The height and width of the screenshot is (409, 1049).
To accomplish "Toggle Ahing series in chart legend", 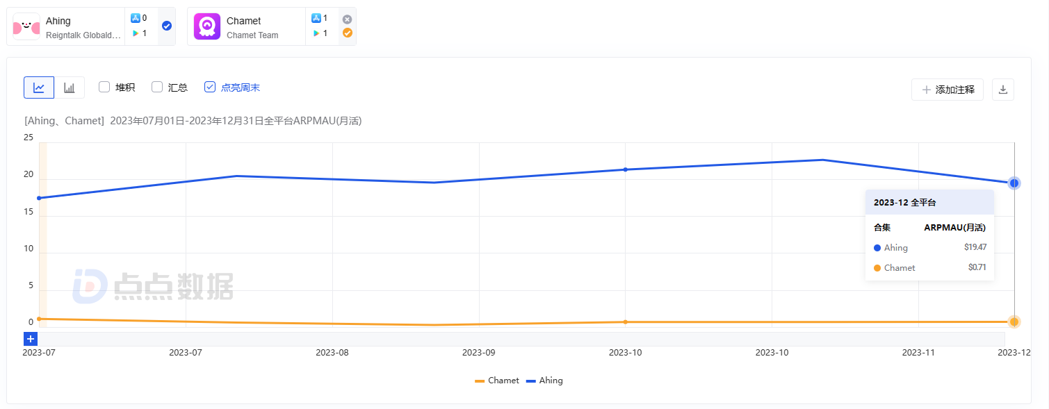I will coord(545,381).
